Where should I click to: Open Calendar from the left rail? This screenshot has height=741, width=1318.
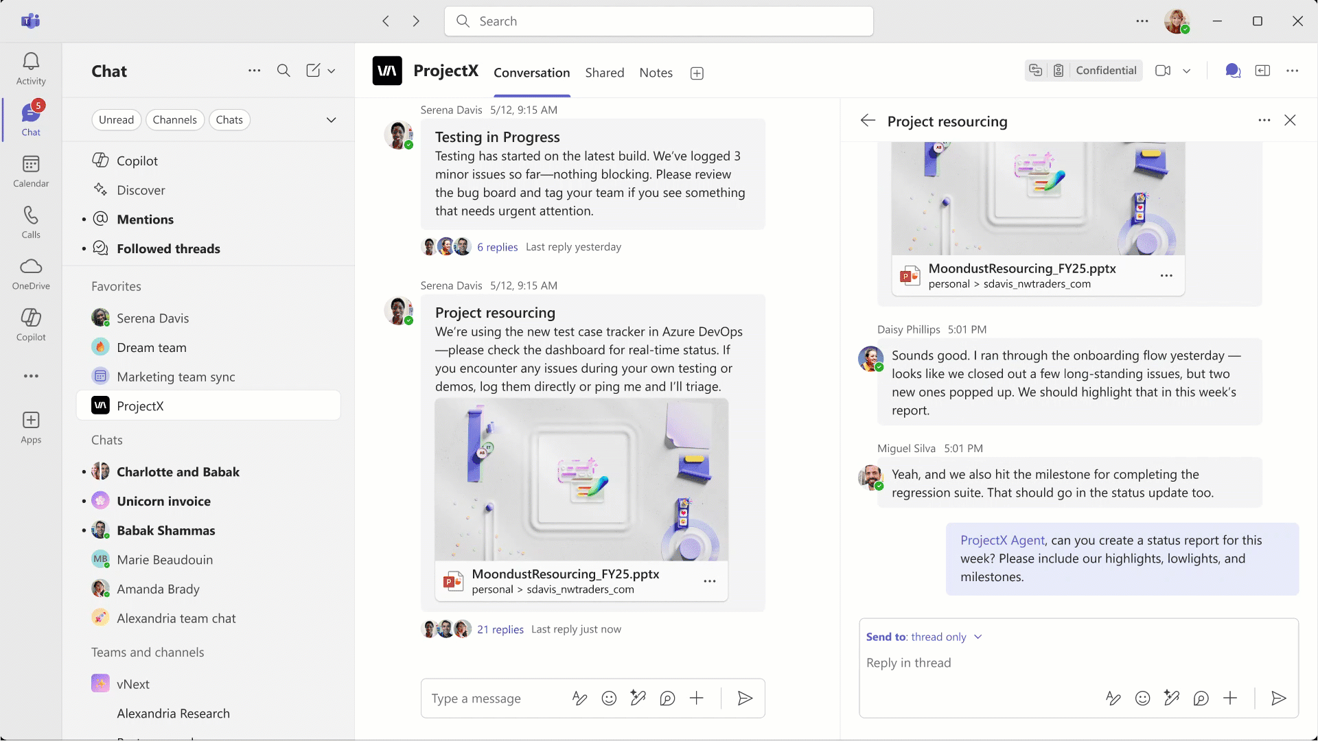coord(31,171)
